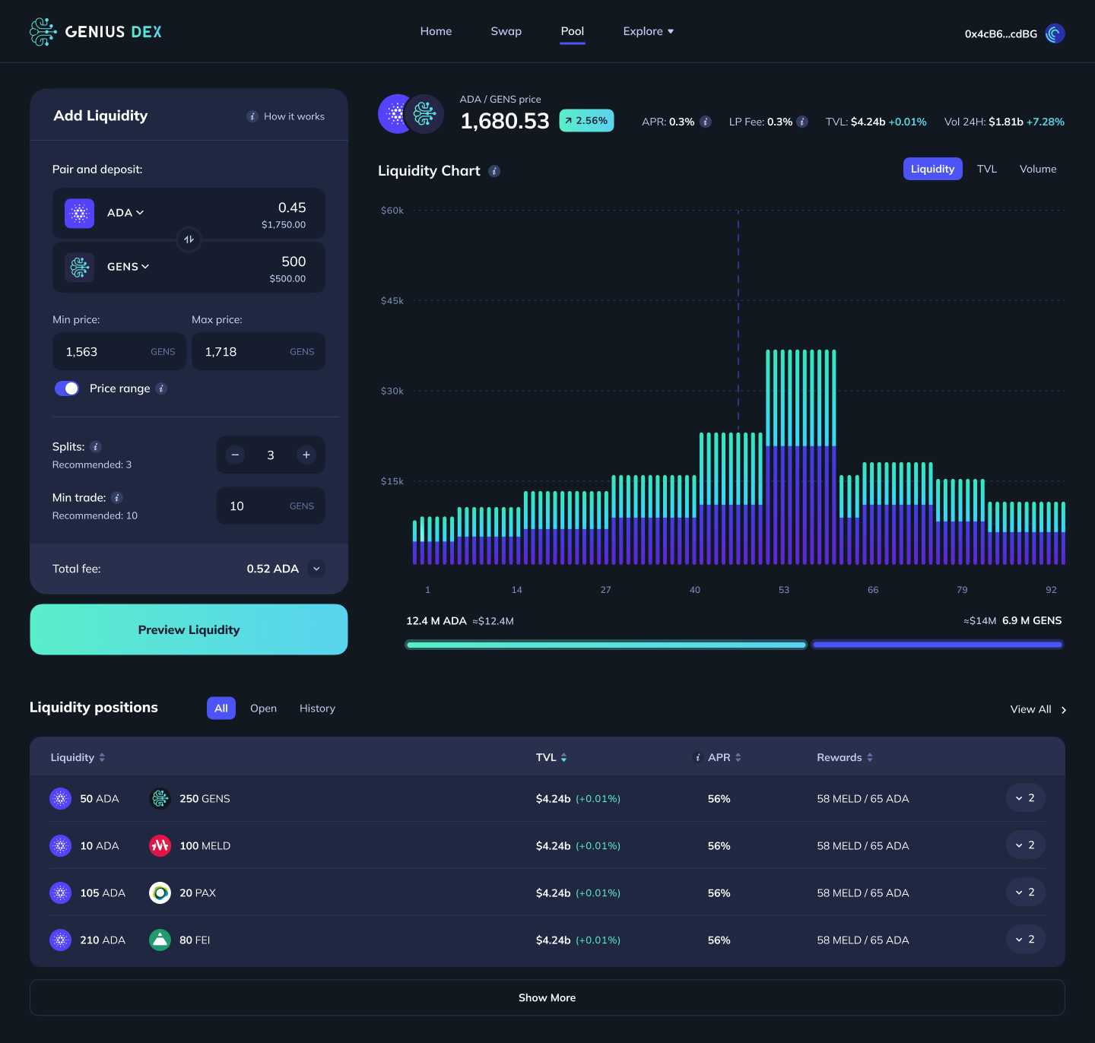Click the ADA token icon in the pool header
The height and width of the screenshot is (1043, 1095).
click(x=396, y=113)
